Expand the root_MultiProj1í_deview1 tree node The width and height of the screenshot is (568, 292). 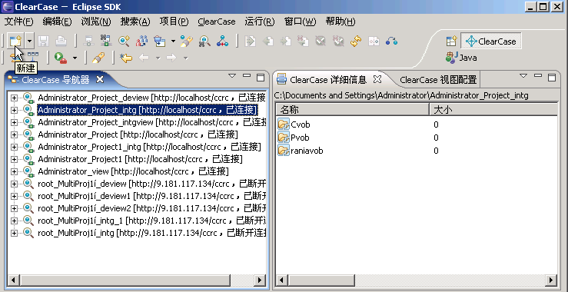tap(14, 196)
